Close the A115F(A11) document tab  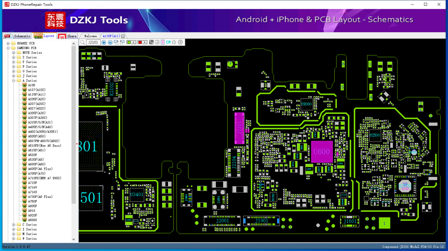pyautogui.click(x=123, y=36)
